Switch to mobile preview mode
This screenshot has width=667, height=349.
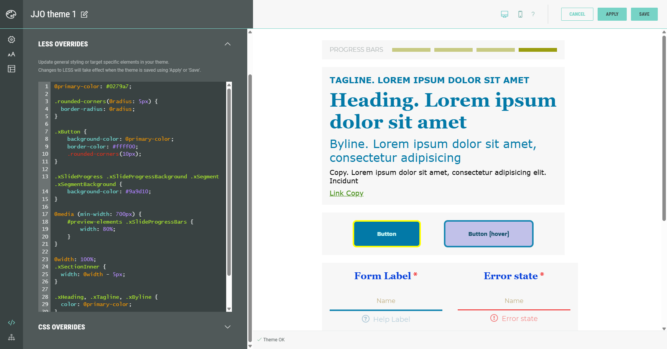coord(520,14)
